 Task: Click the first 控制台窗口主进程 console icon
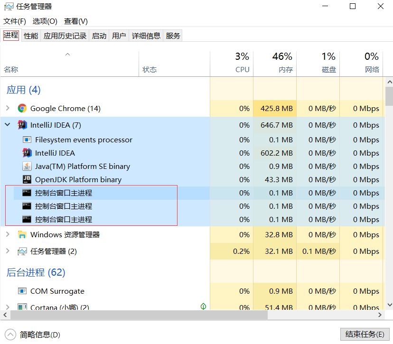click(27, 193)
